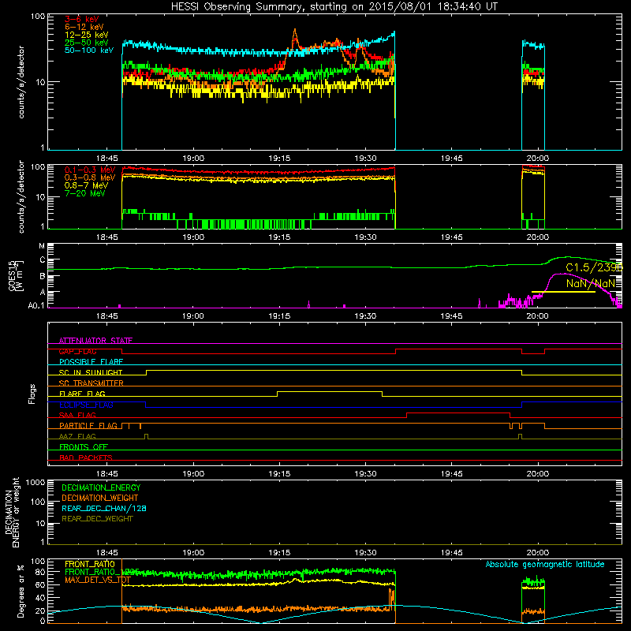Click the SC_TRANSMITTER flag label
631x631 pixels.
(x=91, y=383)
